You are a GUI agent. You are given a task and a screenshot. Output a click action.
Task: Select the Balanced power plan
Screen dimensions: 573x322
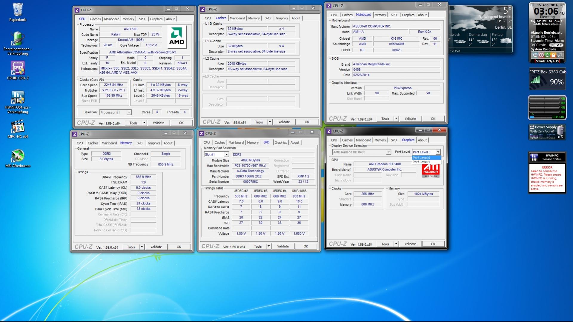coord(543,138)
